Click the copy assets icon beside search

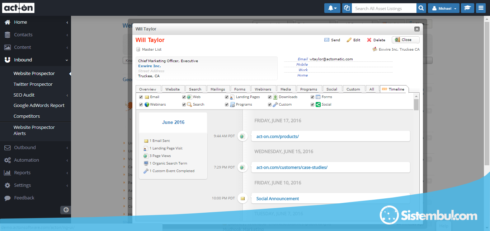pos(347,8)
